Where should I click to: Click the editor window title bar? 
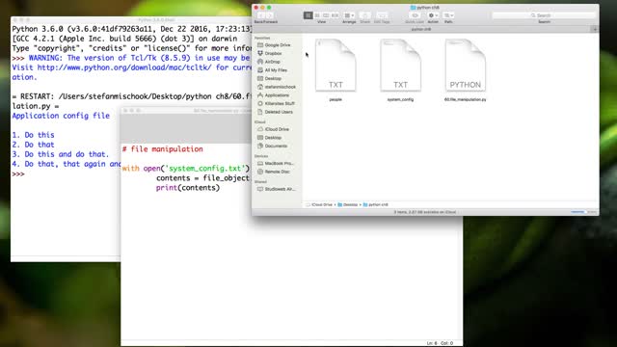tap(186, 111)
